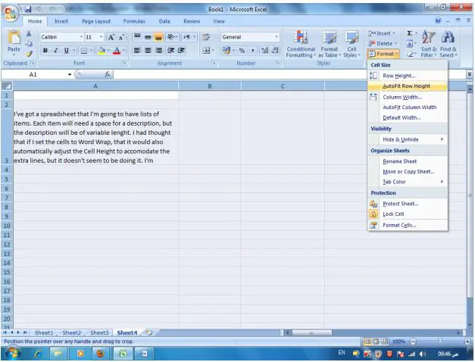This screenshot has width=475, height=362.
Task: Click the Insert Worksheet tab icon
Action: click(149, 332)
